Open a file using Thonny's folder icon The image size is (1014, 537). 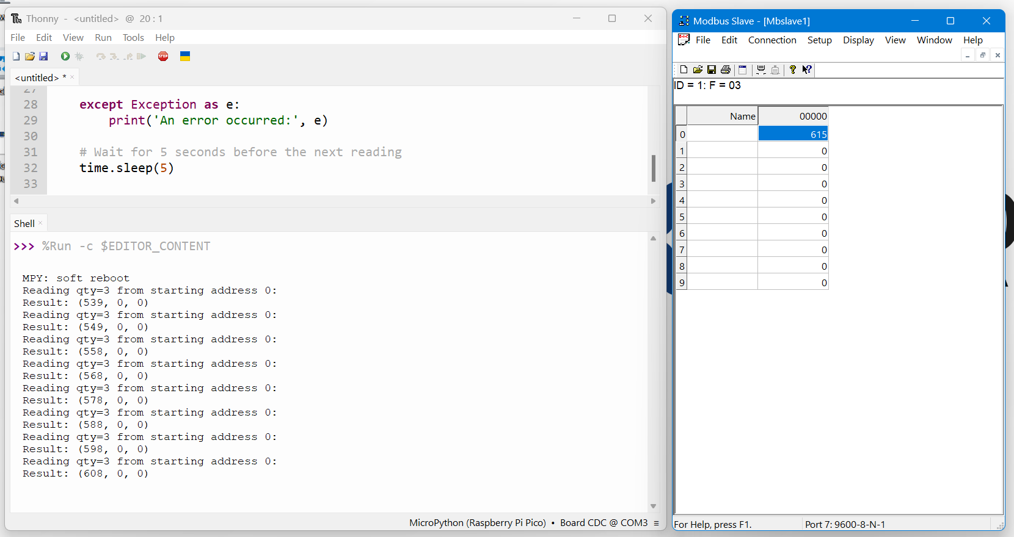click(29, 56)
